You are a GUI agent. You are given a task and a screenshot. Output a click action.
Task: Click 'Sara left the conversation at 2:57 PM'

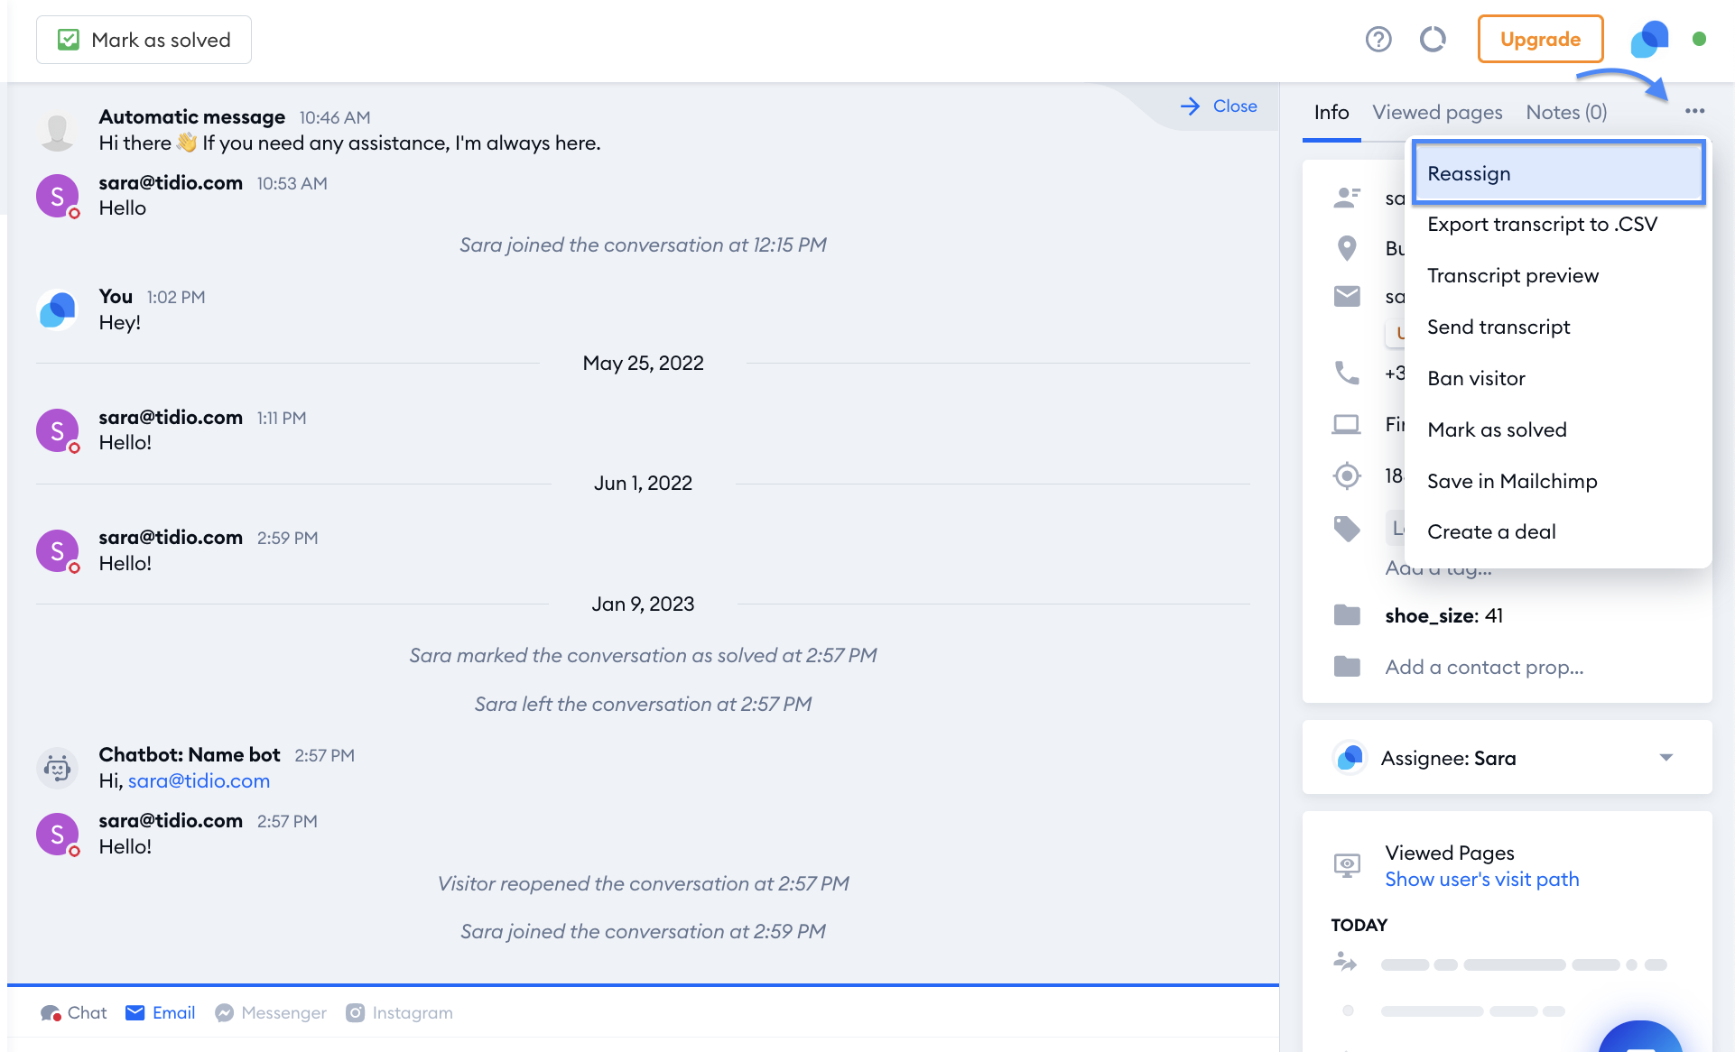tap(643, 705)
